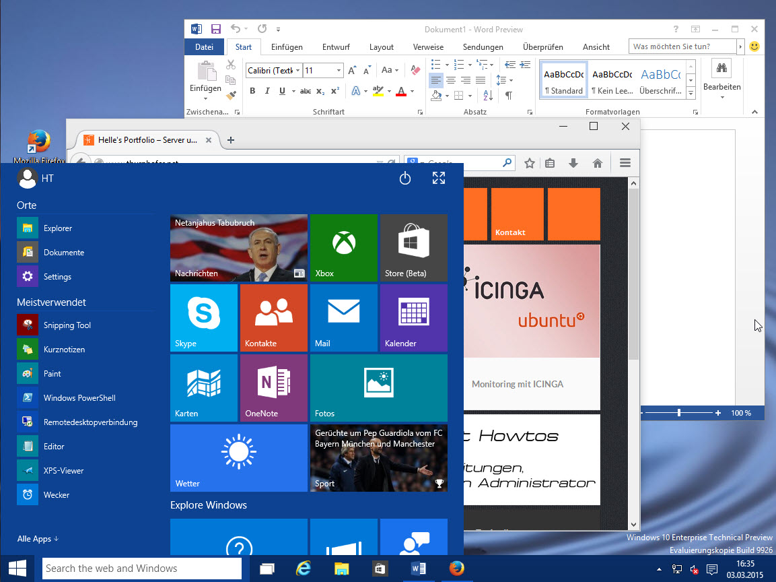Toggle centered text alignment in Word
The width and height of the screenshot is (776, 582).
click(451, 79)
